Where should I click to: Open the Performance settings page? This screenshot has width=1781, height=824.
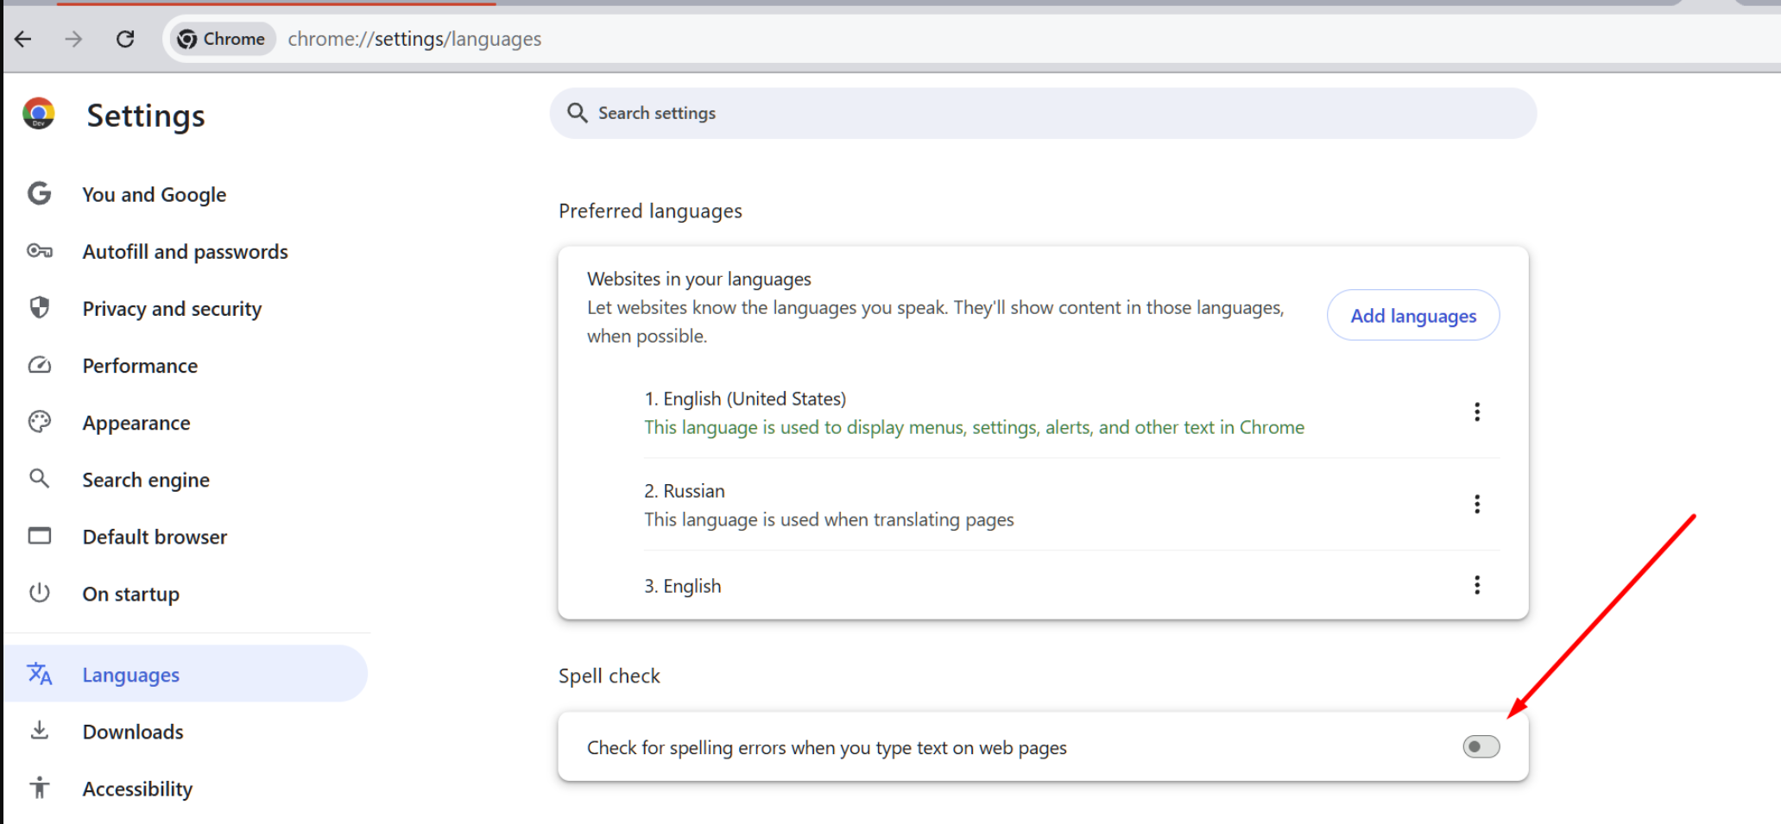(140, 366)
